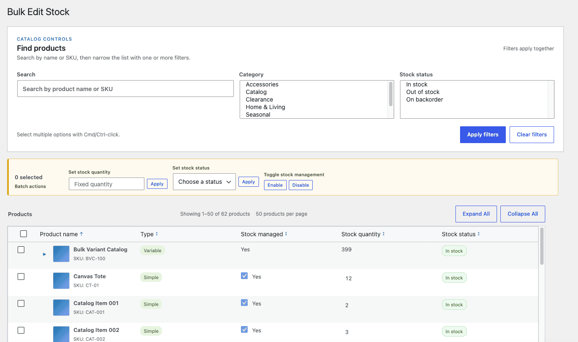Click Catalog Item 001 quantity 2
This screenshot has width=578, height=342.
[x=347, y=305]
